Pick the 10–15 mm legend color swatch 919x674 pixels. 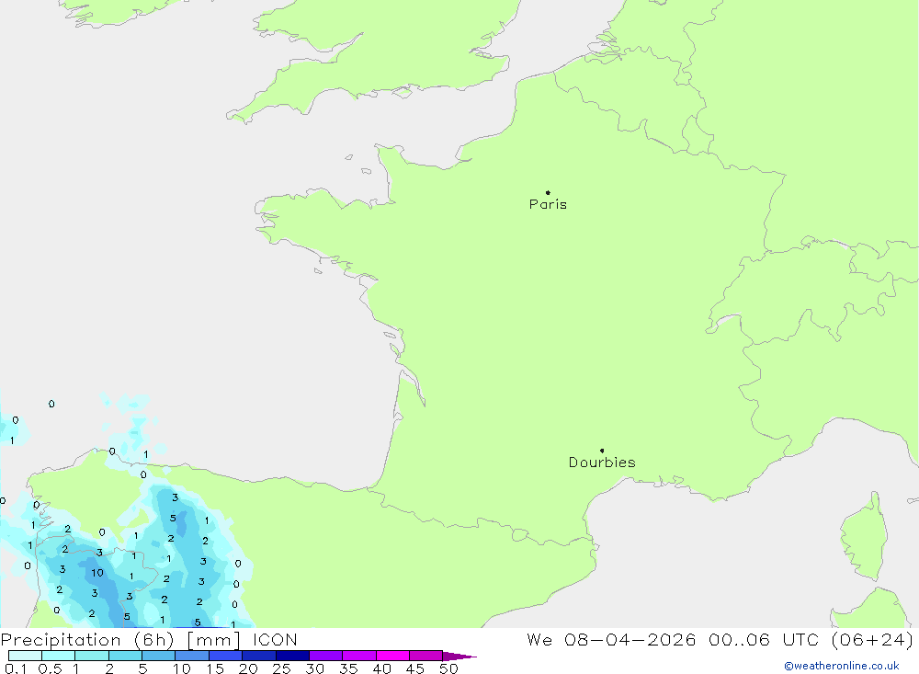[192, 656]
